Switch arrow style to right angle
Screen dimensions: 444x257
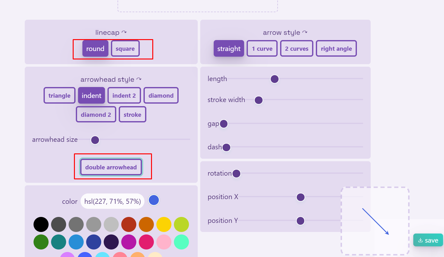point(336,49)
